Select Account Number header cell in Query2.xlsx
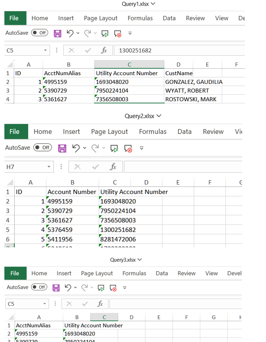This screenshot has width=266, height=342. coord(72,192)
